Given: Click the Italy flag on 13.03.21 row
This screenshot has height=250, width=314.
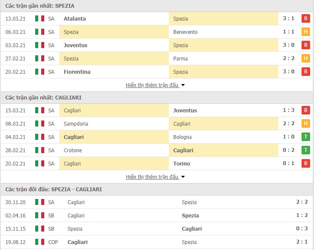Looking at the screenshot, I should tap(40, 18).
